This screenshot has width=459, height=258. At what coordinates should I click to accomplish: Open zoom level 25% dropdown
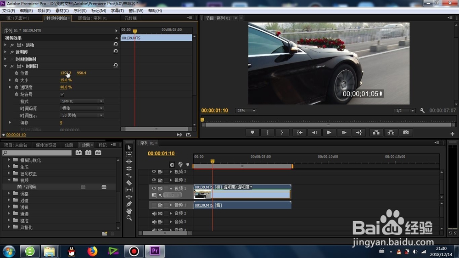(246, 111)
